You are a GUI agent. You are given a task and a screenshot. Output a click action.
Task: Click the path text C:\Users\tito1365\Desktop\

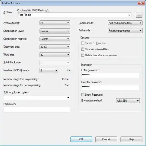click(x=33, y=10)
